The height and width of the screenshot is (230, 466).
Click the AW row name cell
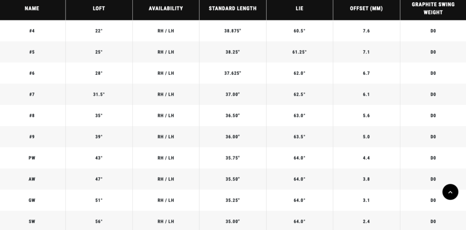pyautogui.click(x=32, y=179)
